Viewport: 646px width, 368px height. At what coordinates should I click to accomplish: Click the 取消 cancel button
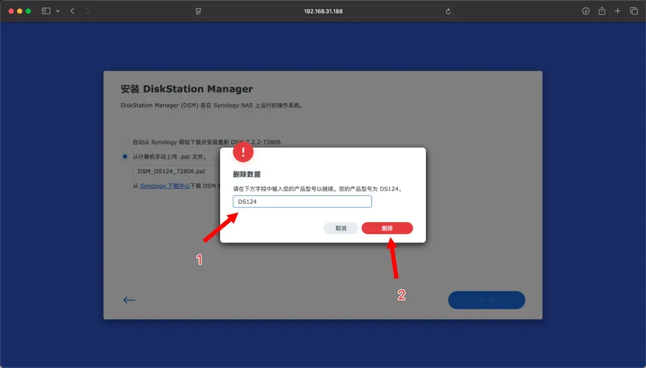click(x=341, y=228)
